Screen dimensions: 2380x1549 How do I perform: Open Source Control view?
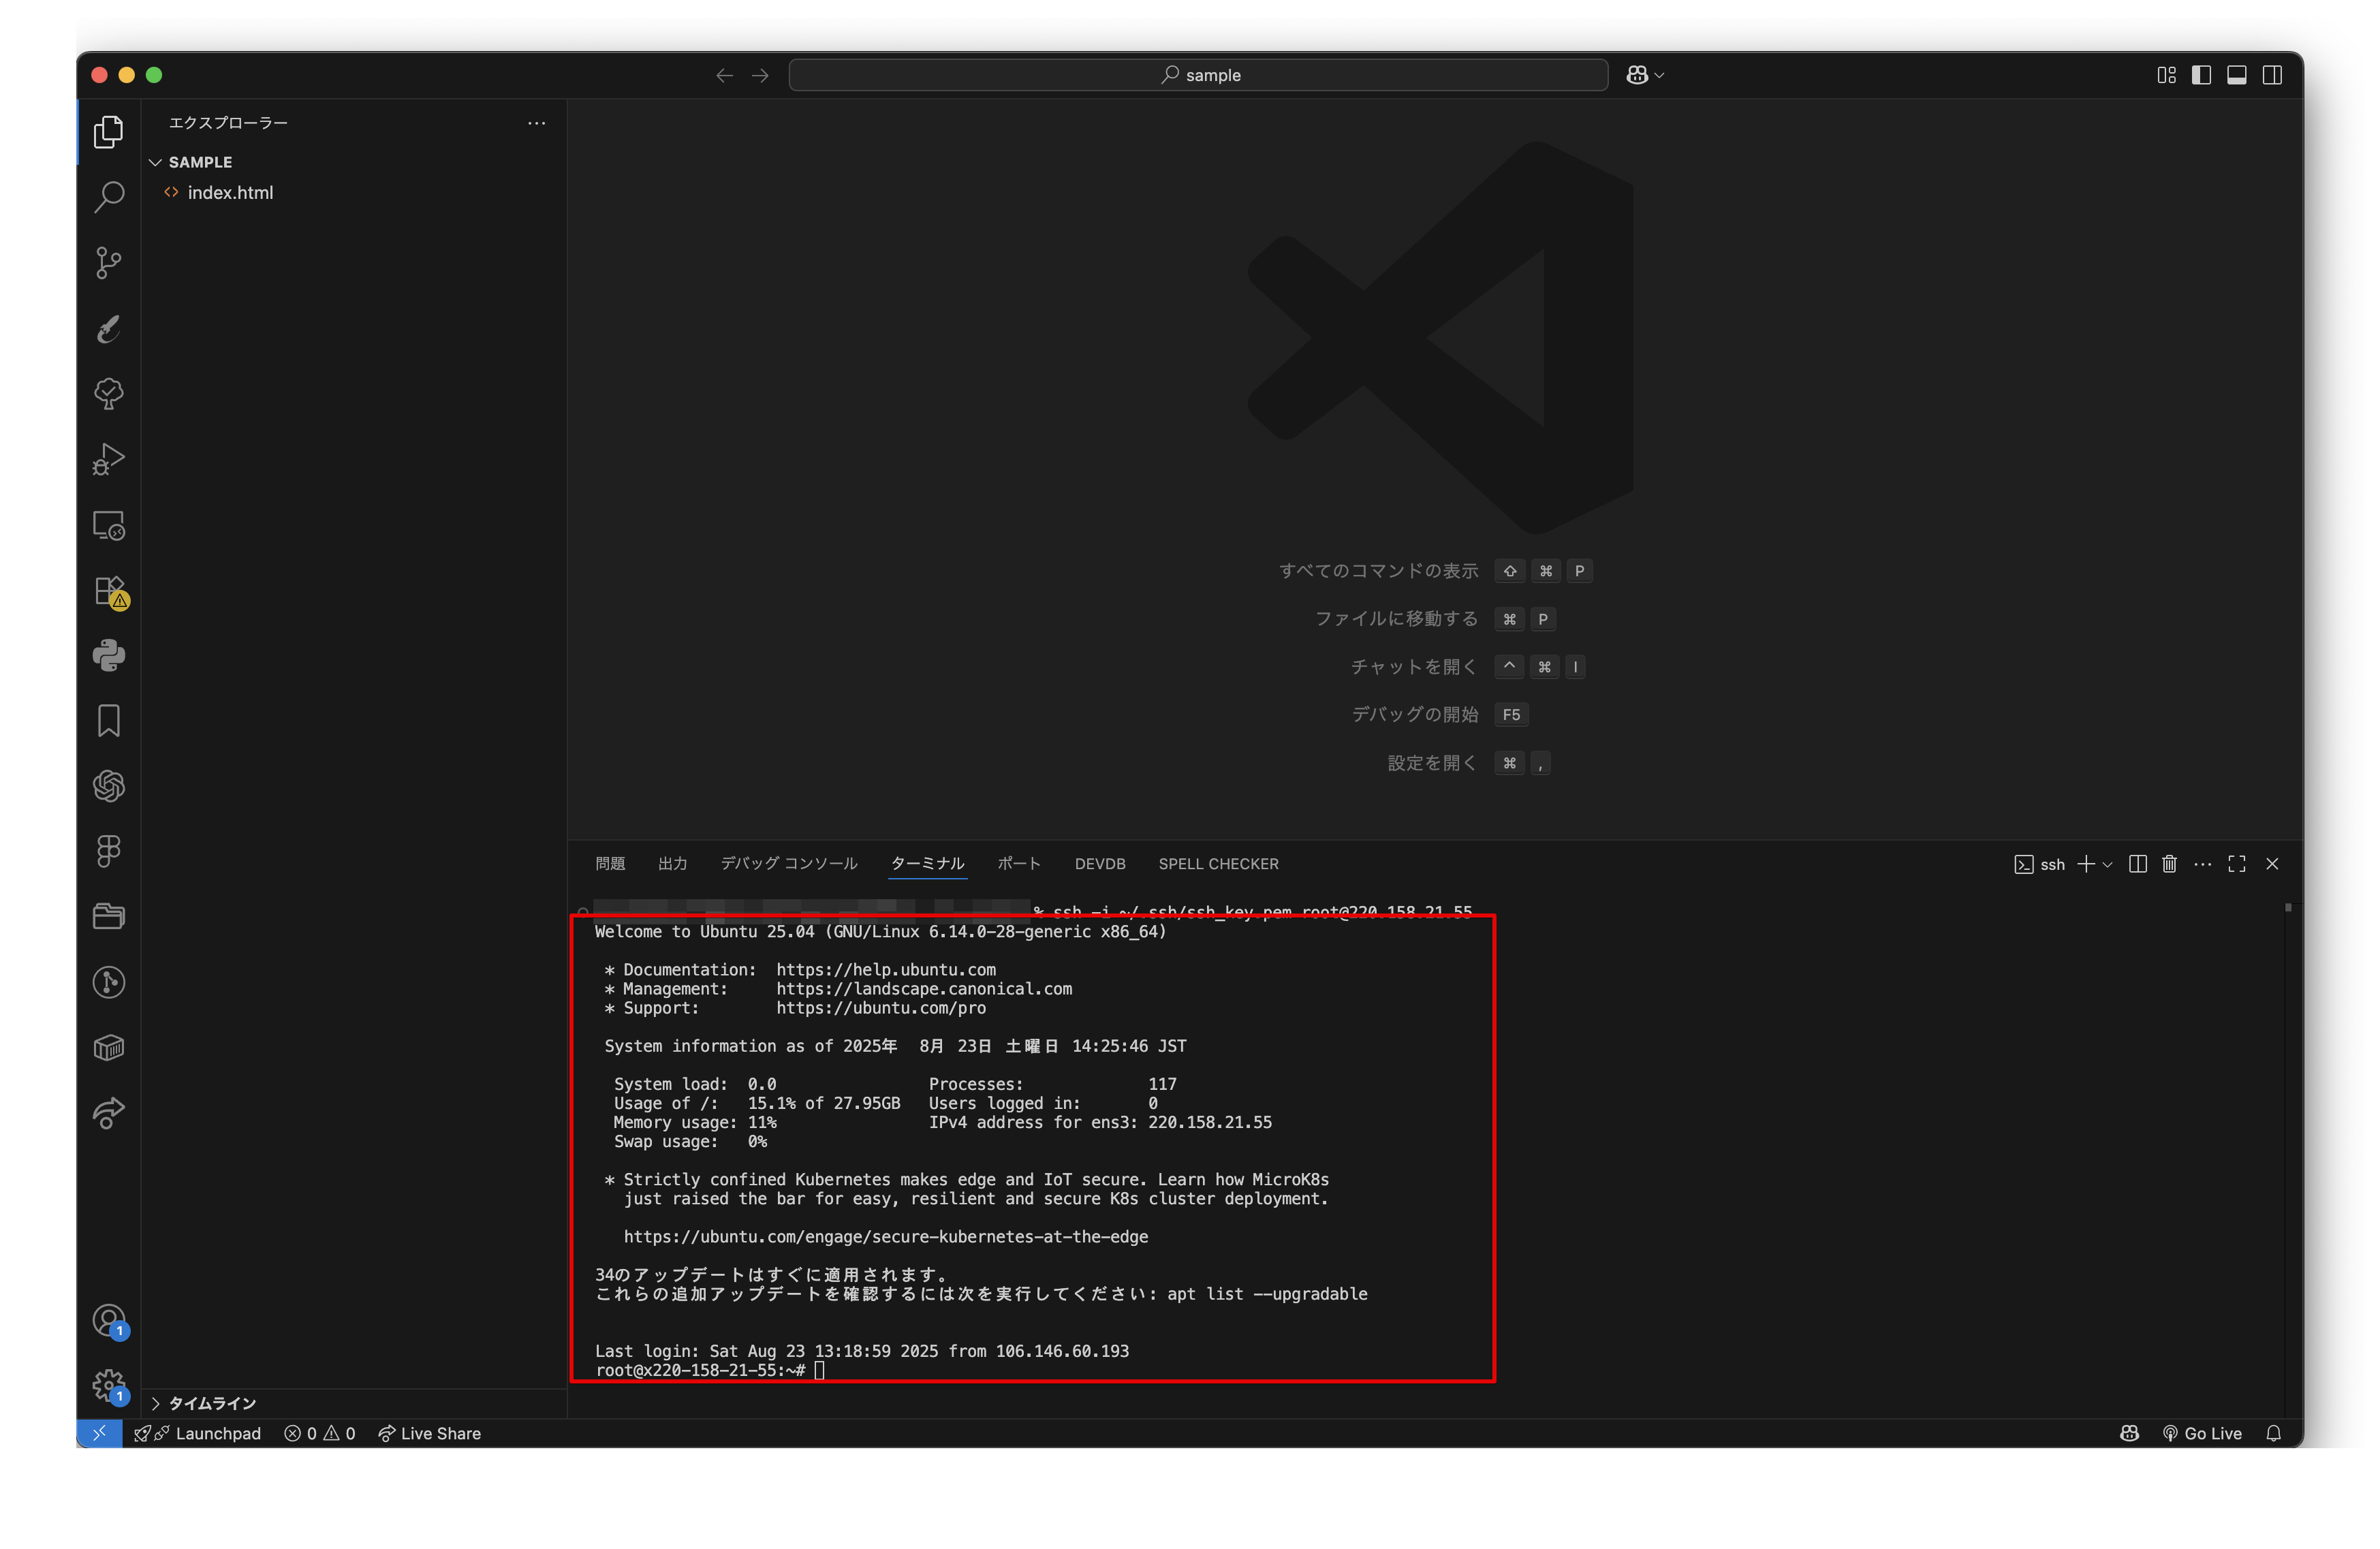click(108, 263)
